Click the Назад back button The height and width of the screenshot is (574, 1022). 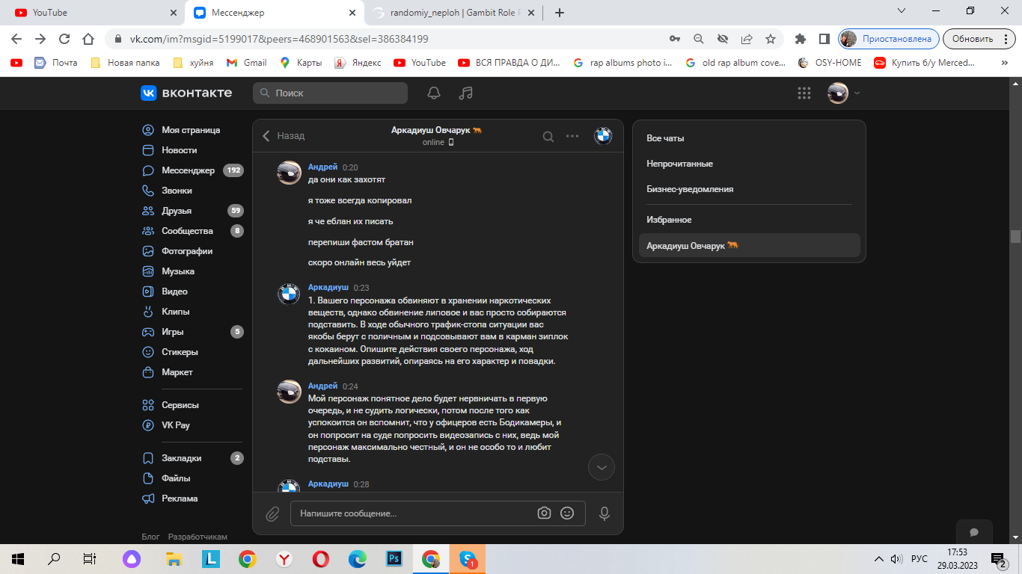pos(284,136)
